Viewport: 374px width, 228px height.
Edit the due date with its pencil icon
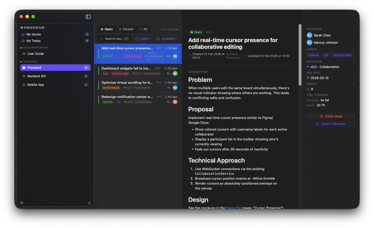pos(354,73)
